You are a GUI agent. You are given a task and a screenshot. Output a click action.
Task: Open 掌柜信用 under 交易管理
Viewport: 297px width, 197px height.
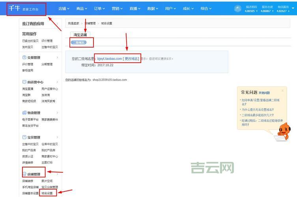click(x=28, y=71)
